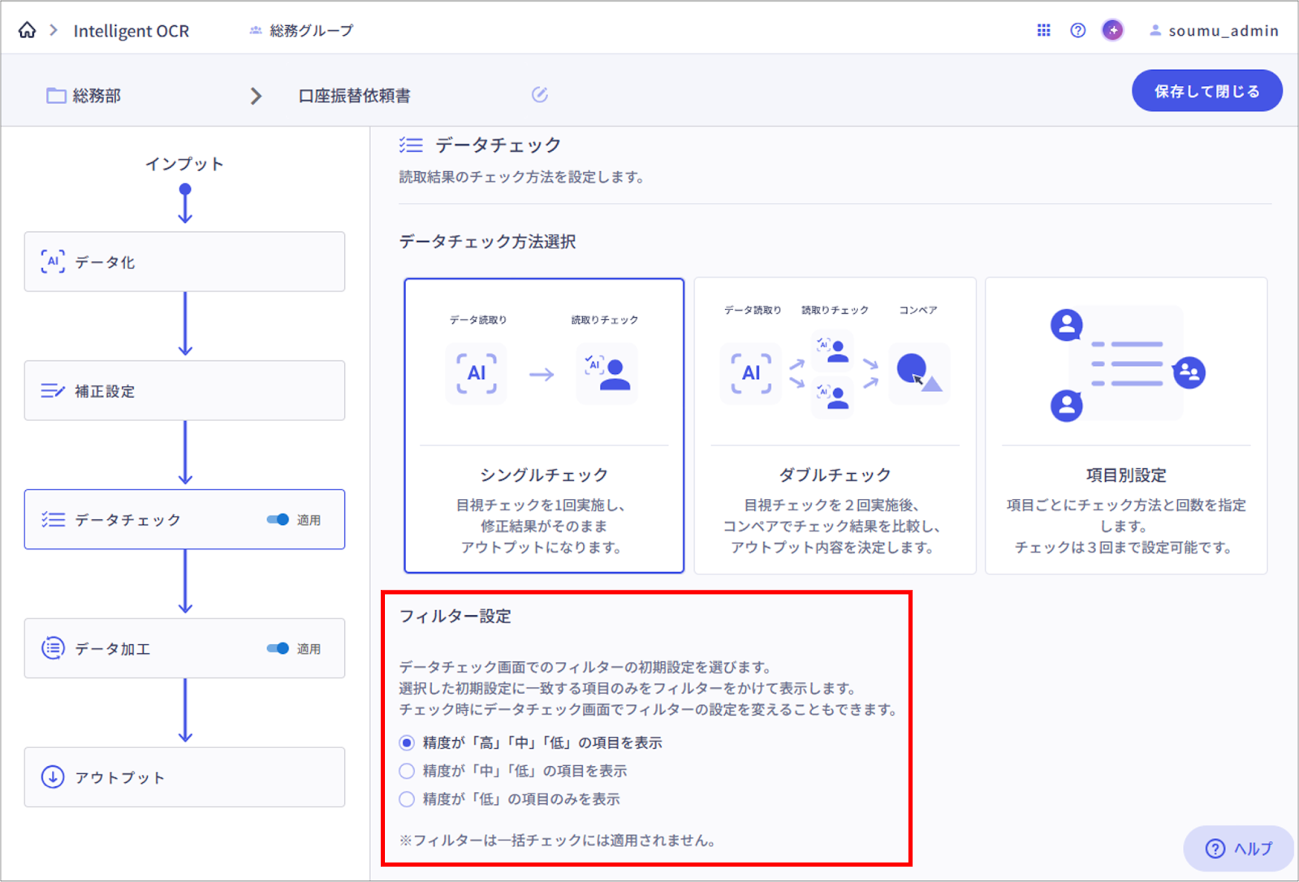Open the アウトプット workflow step

[x=184, y=777]
